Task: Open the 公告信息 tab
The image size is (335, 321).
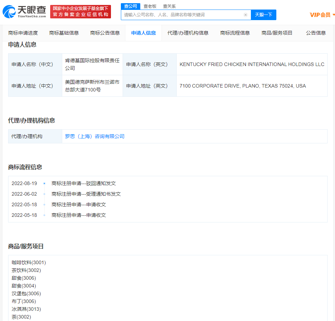Action: coord(316,32)
